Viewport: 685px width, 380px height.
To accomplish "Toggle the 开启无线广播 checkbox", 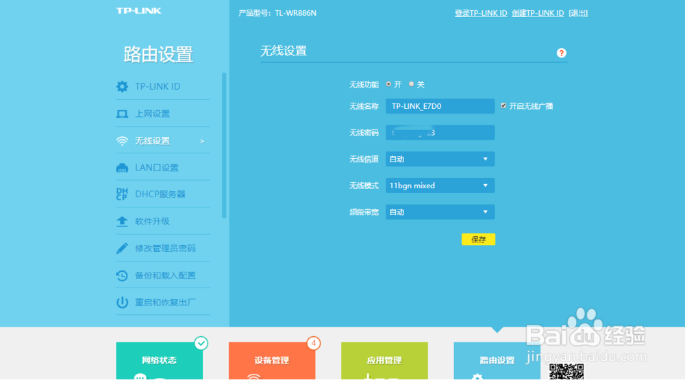I will click(503, 105).
